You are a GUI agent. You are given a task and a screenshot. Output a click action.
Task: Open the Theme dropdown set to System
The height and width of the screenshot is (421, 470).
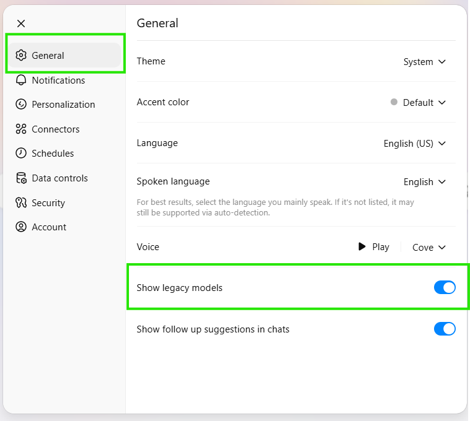point(425,62)
